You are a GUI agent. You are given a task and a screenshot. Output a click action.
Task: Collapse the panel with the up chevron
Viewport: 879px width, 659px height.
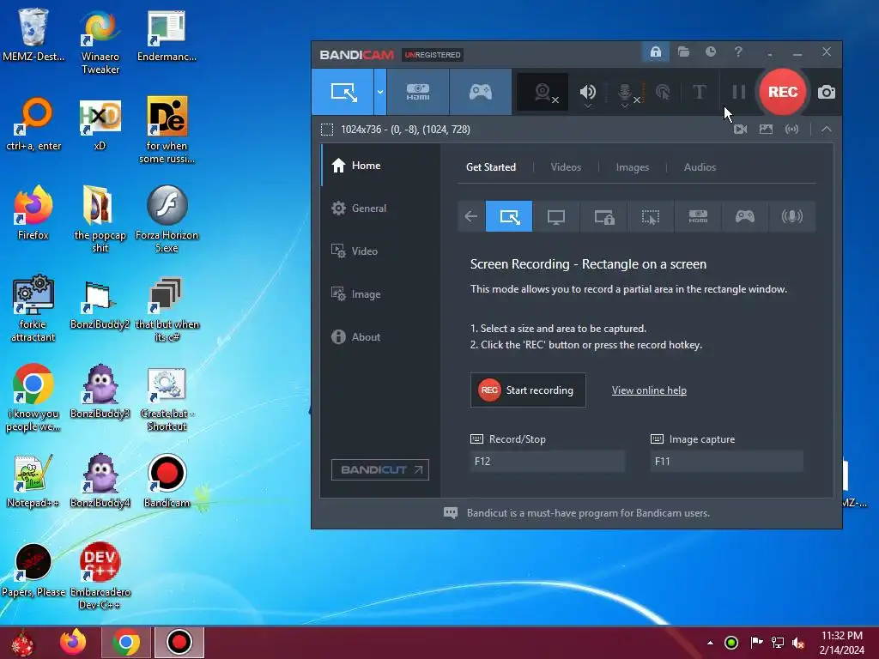point(827,130)
